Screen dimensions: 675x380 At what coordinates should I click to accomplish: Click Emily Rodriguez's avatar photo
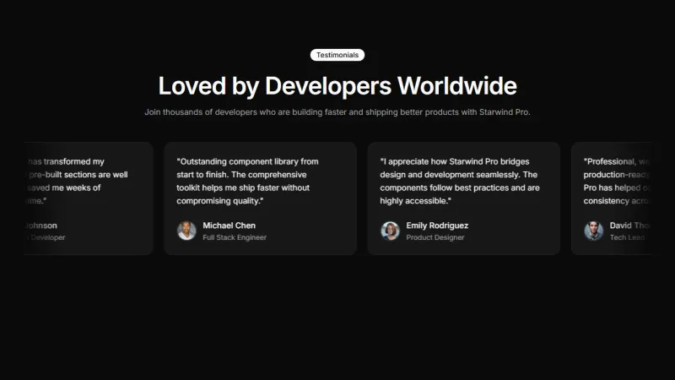pyautogui.click(x=390, y=231)
